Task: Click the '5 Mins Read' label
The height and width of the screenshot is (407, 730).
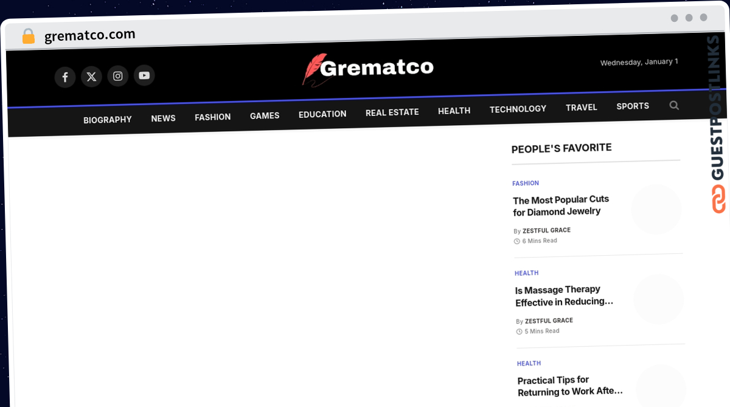Action: pyautogui.click(x=541, y=331)
